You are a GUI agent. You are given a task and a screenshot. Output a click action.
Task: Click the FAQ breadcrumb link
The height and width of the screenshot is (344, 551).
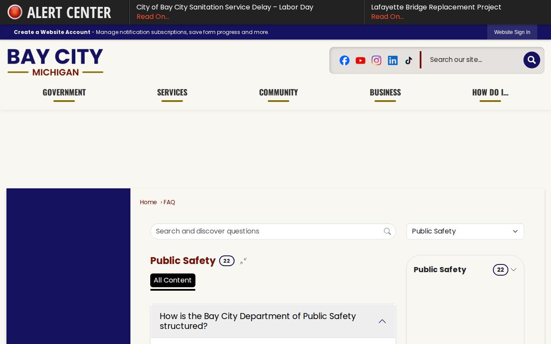169,202
